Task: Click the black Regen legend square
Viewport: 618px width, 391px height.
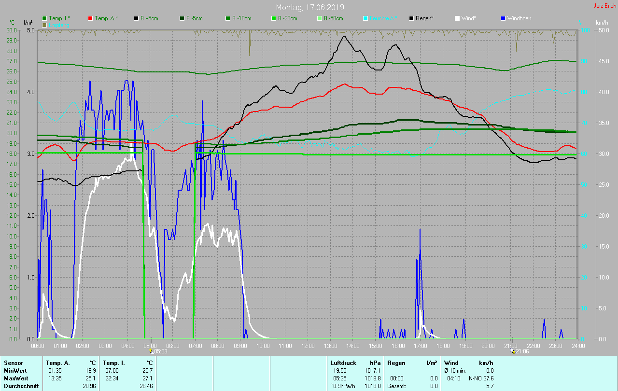Action: click(411, 18)
